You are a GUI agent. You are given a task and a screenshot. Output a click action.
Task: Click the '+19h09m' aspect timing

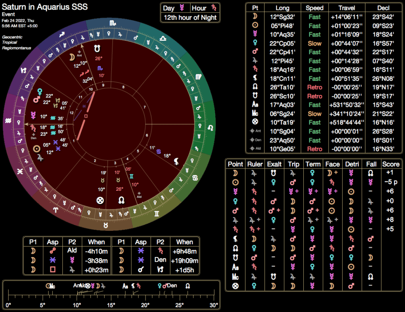[x=185, y=261]
